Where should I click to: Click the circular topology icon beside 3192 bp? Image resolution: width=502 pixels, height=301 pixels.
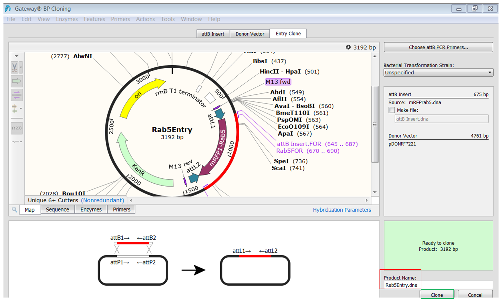click(x=348, y=47)
